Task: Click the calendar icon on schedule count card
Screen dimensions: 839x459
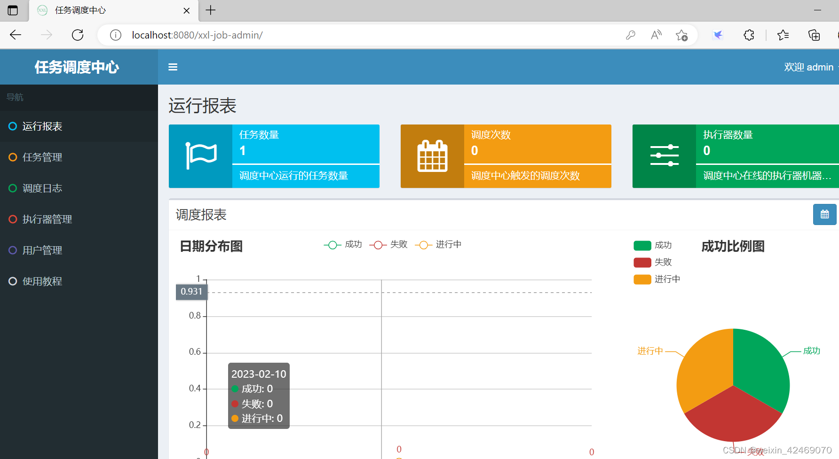Action: point(432,156)
